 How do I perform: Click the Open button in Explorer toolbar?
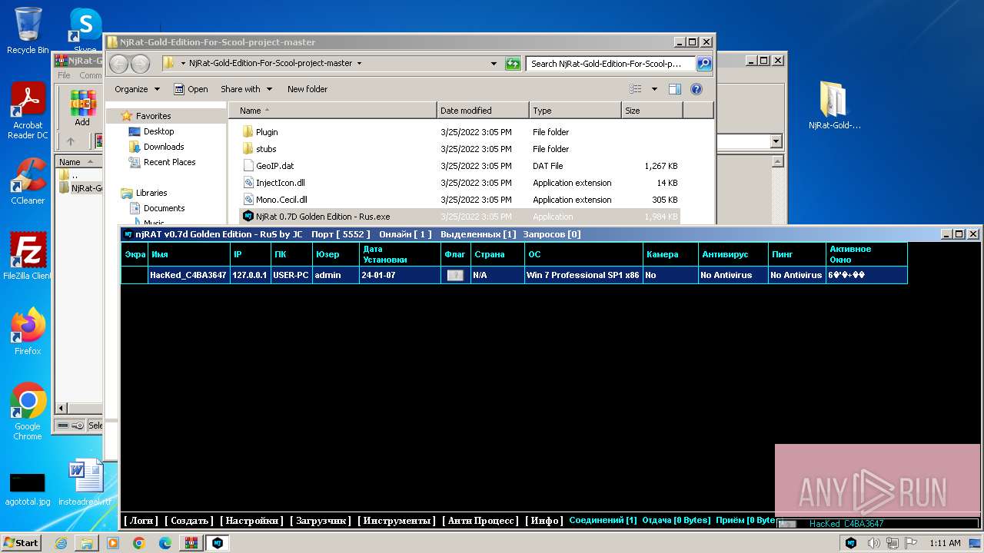(191, 89)
